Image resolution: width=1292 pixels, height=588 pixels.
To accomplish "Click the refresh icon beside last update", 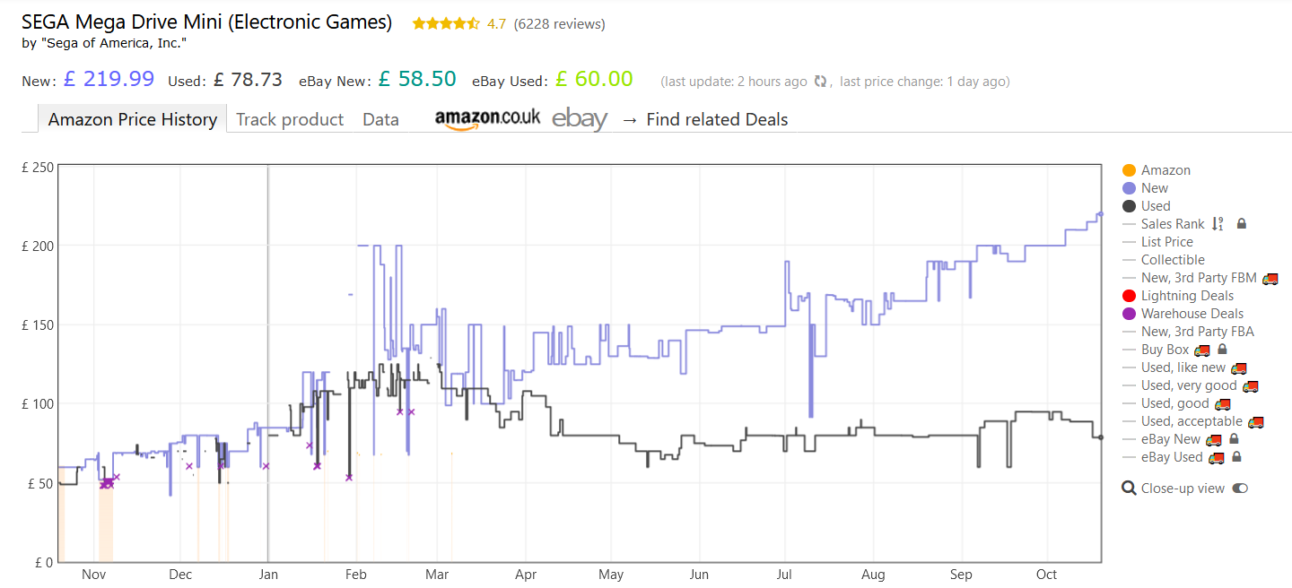I will pyautogui.click(x=820, y=82).
